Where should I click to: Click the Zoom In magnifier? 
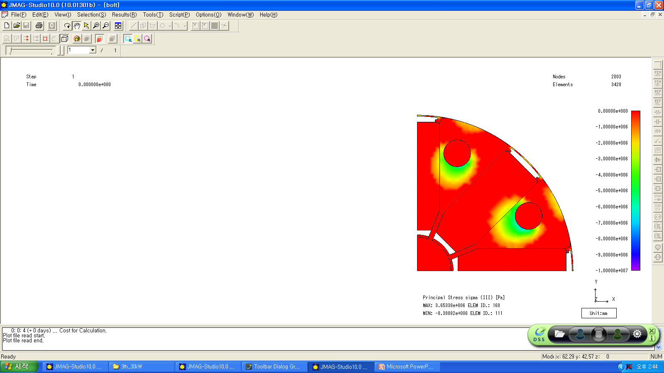96,26
